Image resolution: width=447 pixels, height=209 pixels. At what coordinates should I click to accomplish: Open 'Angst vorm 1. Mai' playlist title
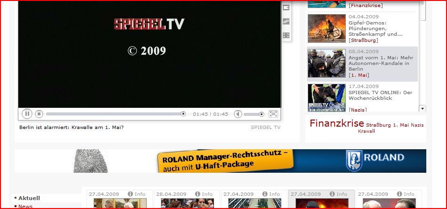click(x=381, y=63)
